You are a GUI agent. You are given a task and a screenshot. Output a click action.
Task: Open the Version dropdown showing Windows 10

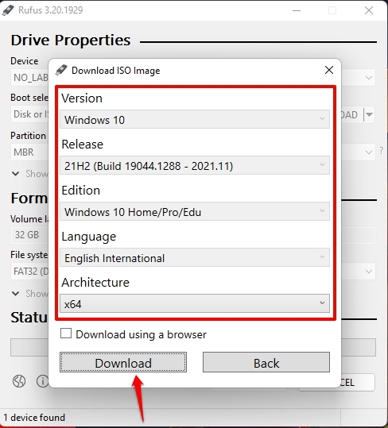pyautogui.click(x=195, y=119)
